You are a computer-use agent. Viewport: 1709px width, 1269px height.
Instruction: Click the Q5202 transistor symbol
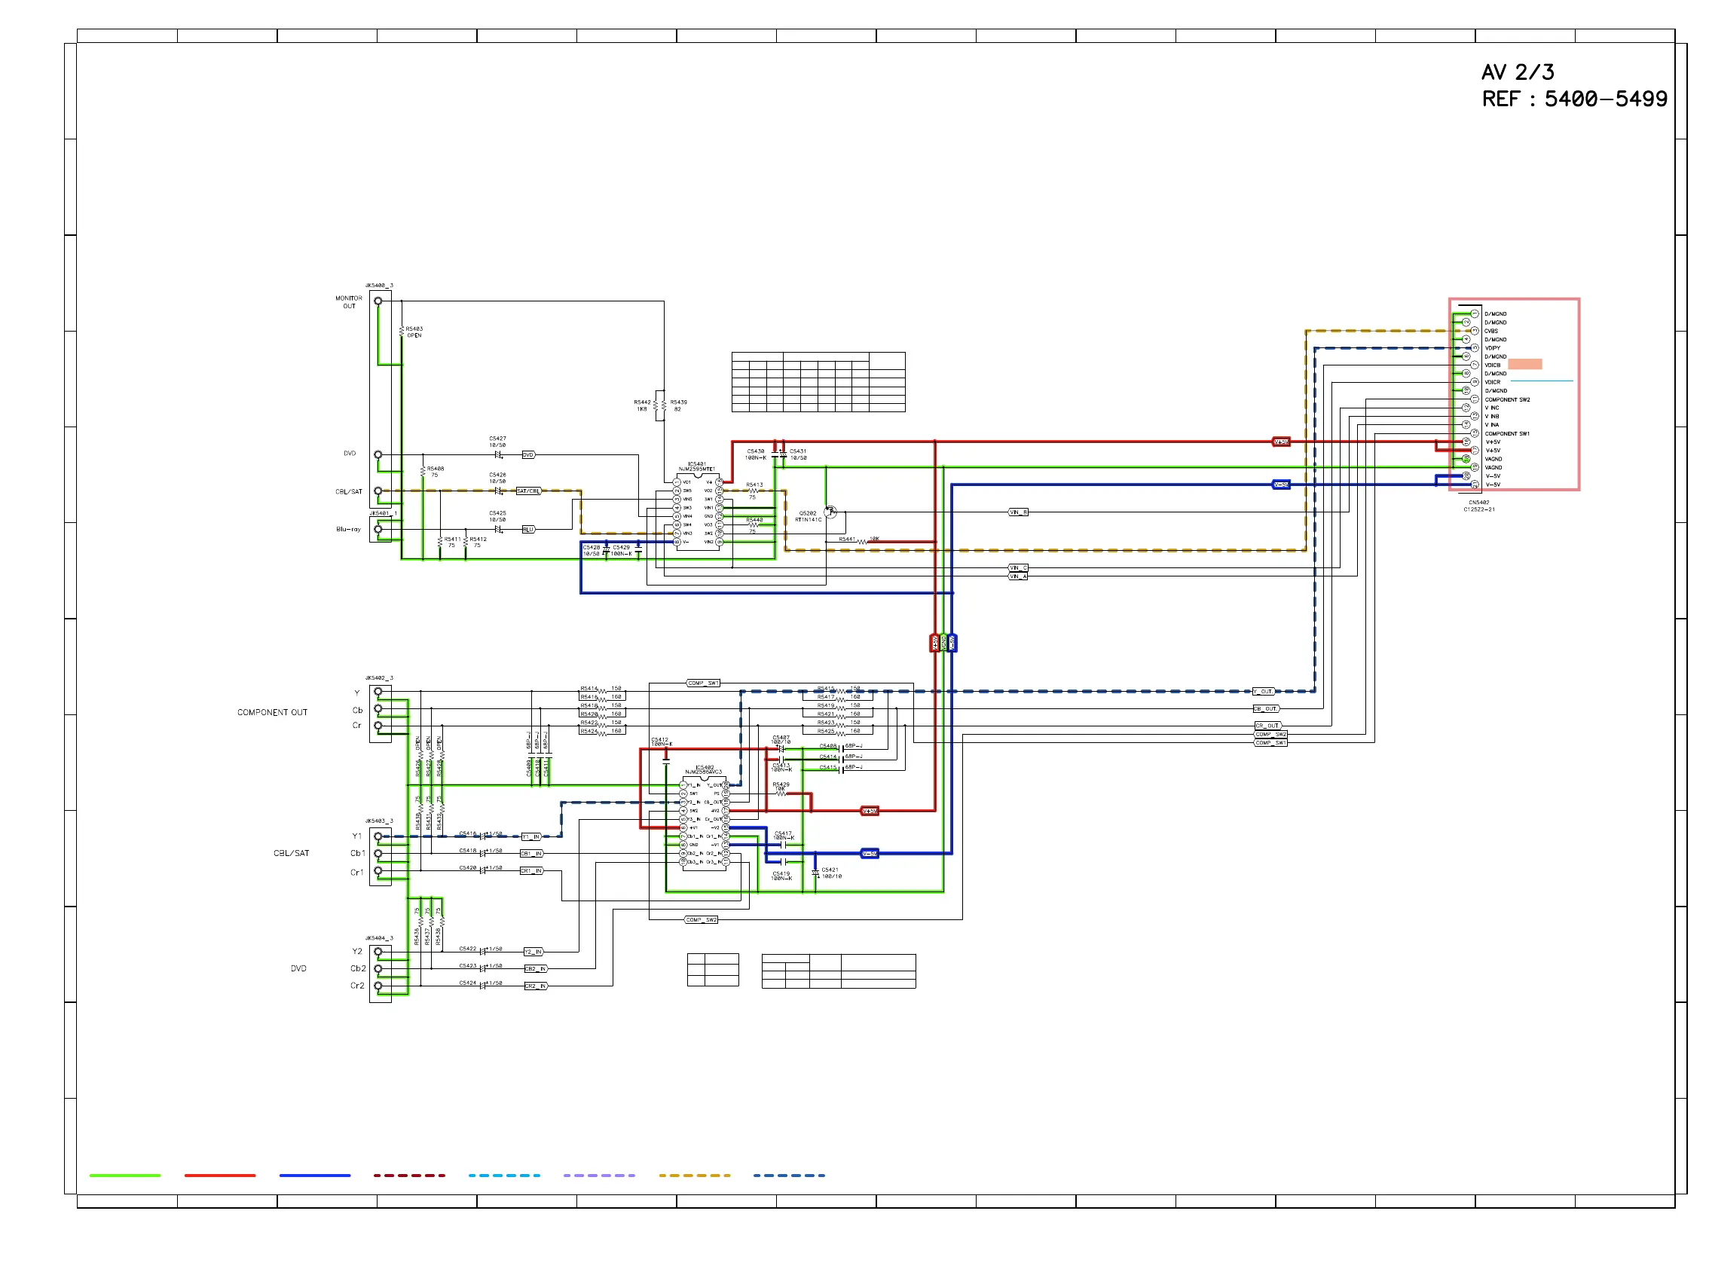(x=830, y=512)
